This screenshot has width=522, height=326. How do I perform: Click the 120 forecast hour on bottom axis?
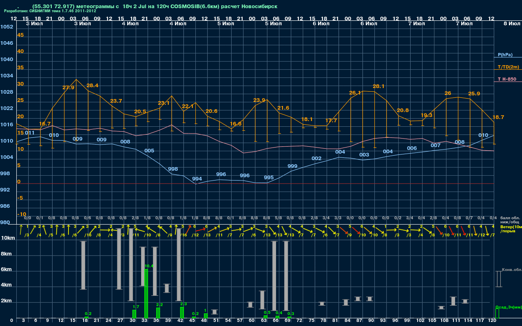click(492, 321)
